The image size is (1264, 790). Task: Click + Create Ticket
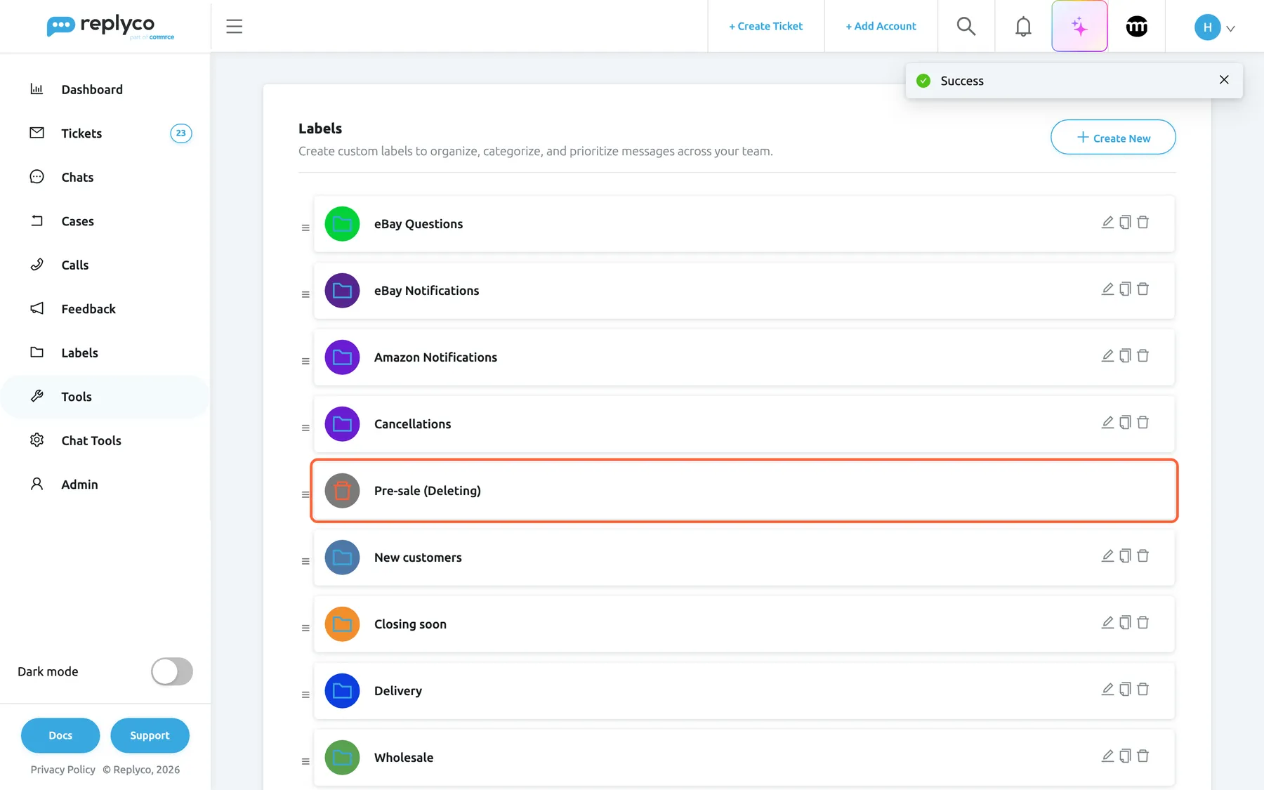click(765, 26)
